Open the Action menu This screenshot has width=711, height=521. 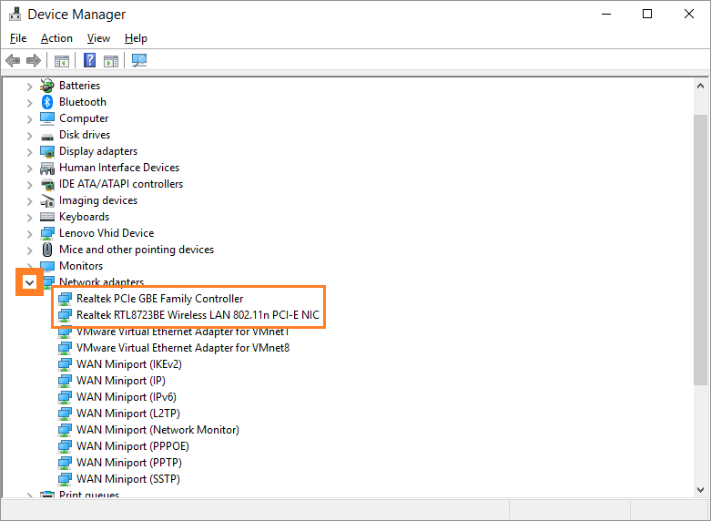click(56, 38)
